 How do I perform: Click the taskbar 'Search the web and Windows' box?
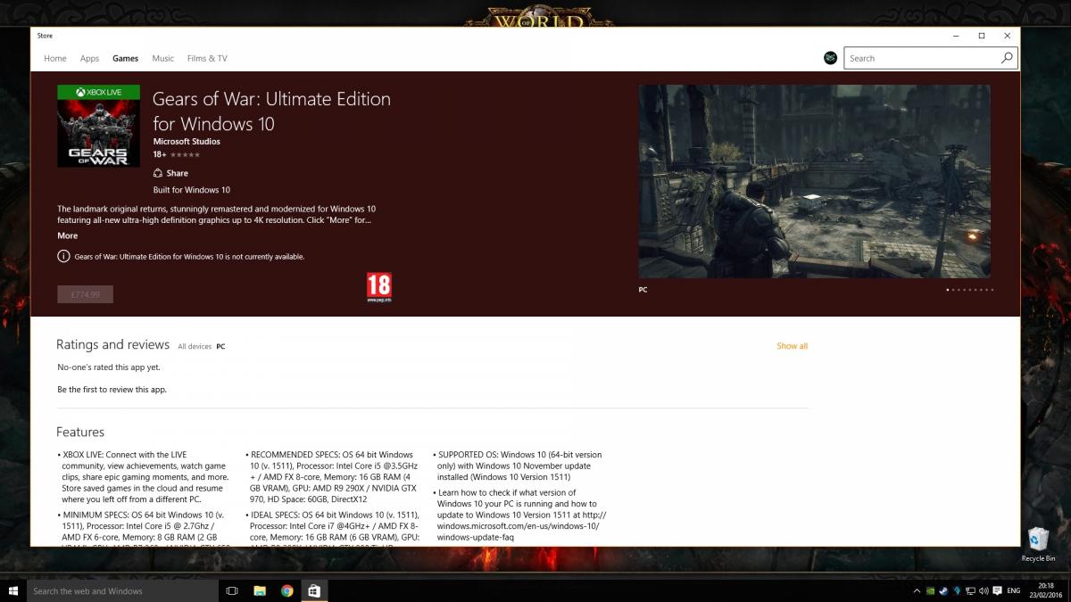point(123,590)
